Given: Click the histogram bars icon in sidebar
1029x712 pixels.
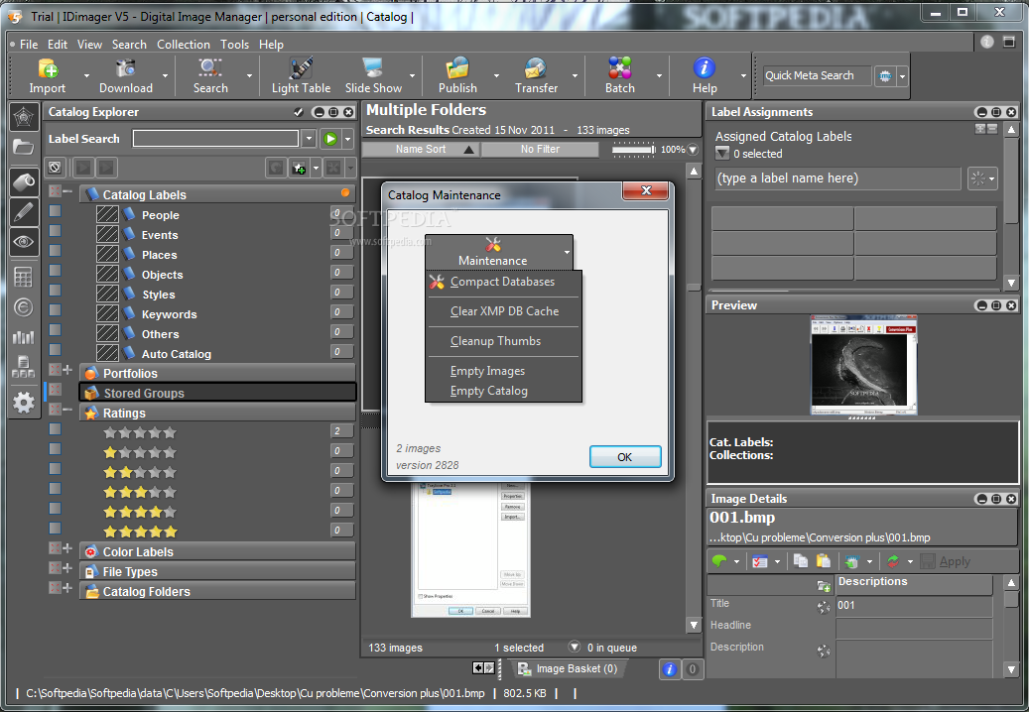Looking at the screenshot, I should tap(24, 337).
